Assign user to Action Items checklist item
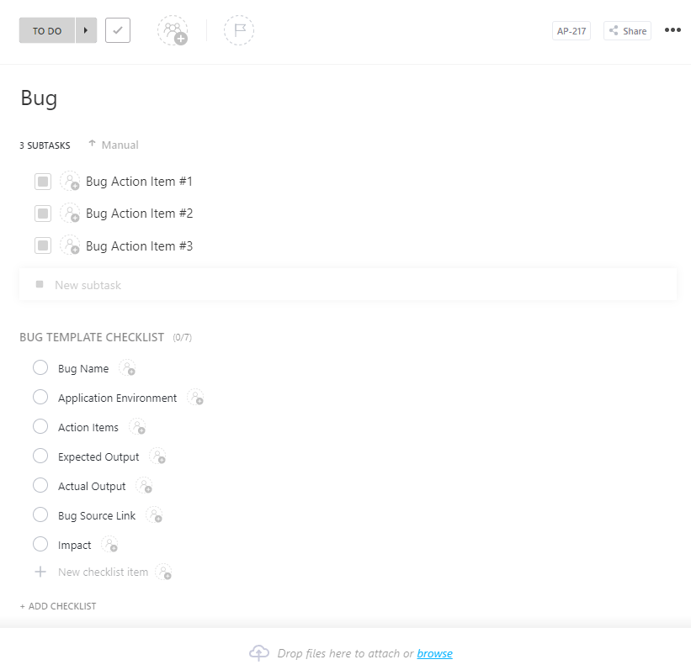691x670 pixels. pos(137,427)
